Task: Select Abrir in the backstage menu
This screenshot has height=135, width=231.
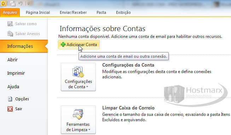Action: [12, 60]
